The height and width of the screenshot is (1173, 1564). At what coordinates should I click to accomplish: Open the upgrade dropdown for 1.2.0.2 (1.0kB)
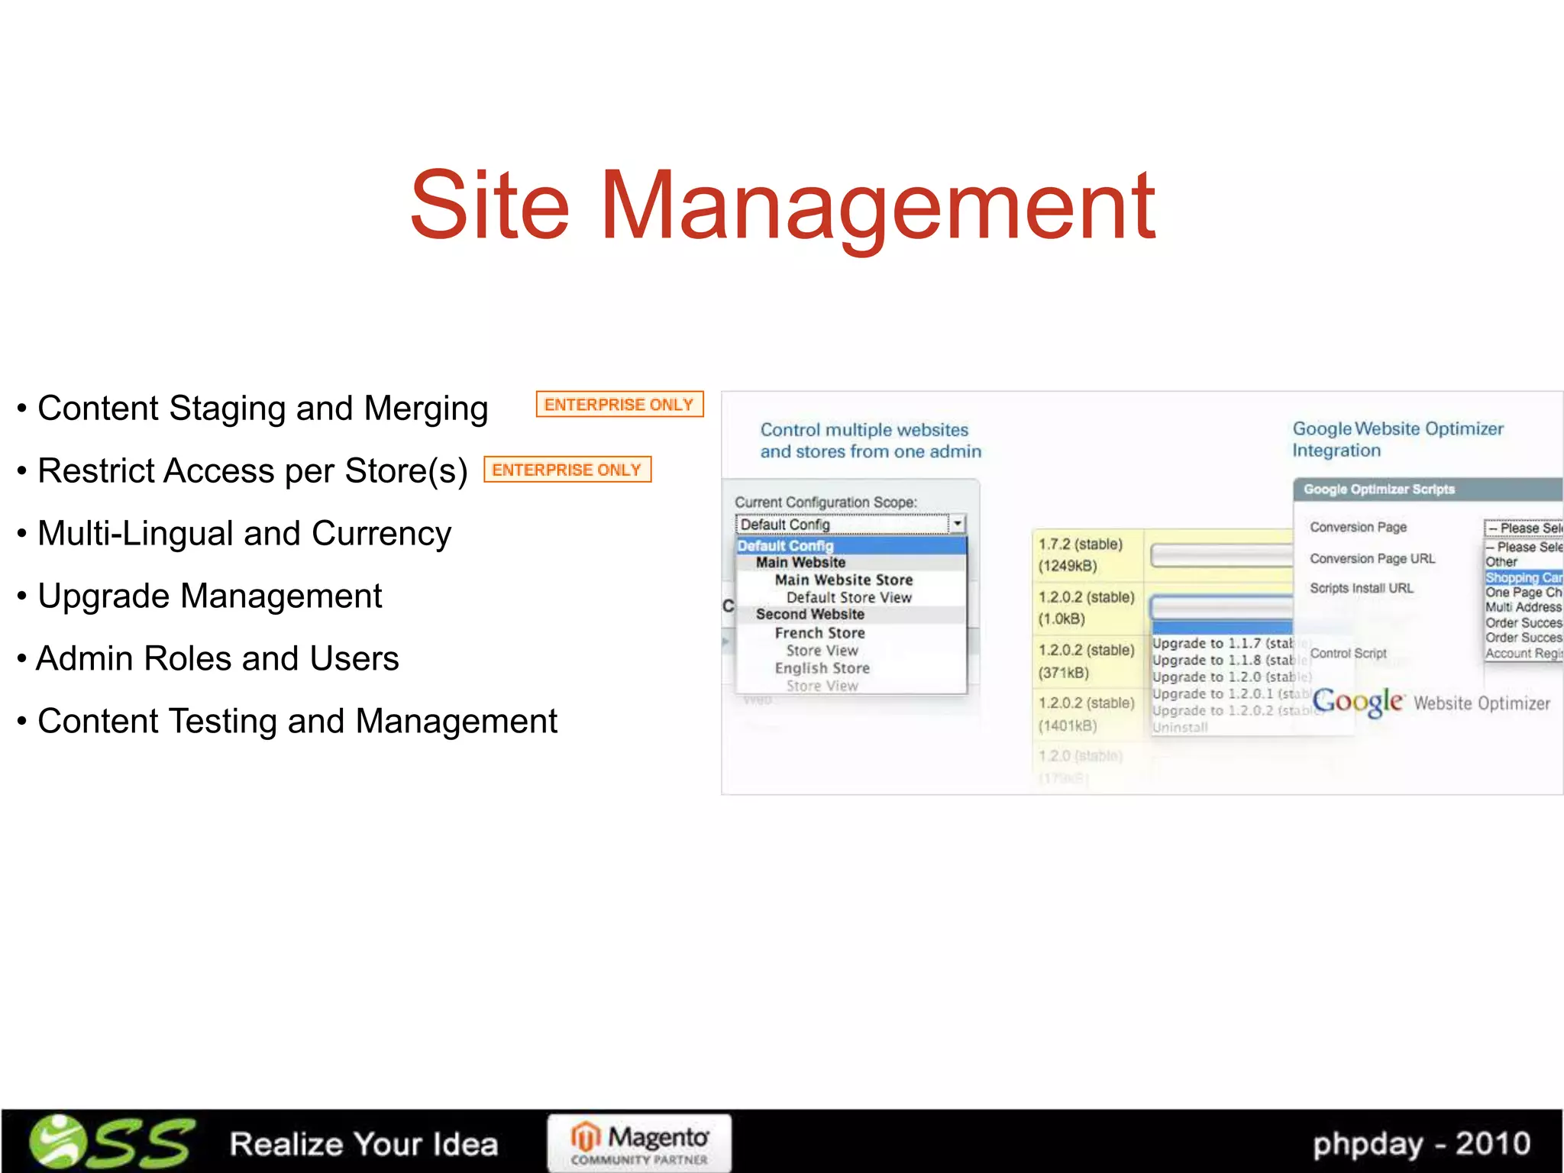click(x=1221, y=608)
